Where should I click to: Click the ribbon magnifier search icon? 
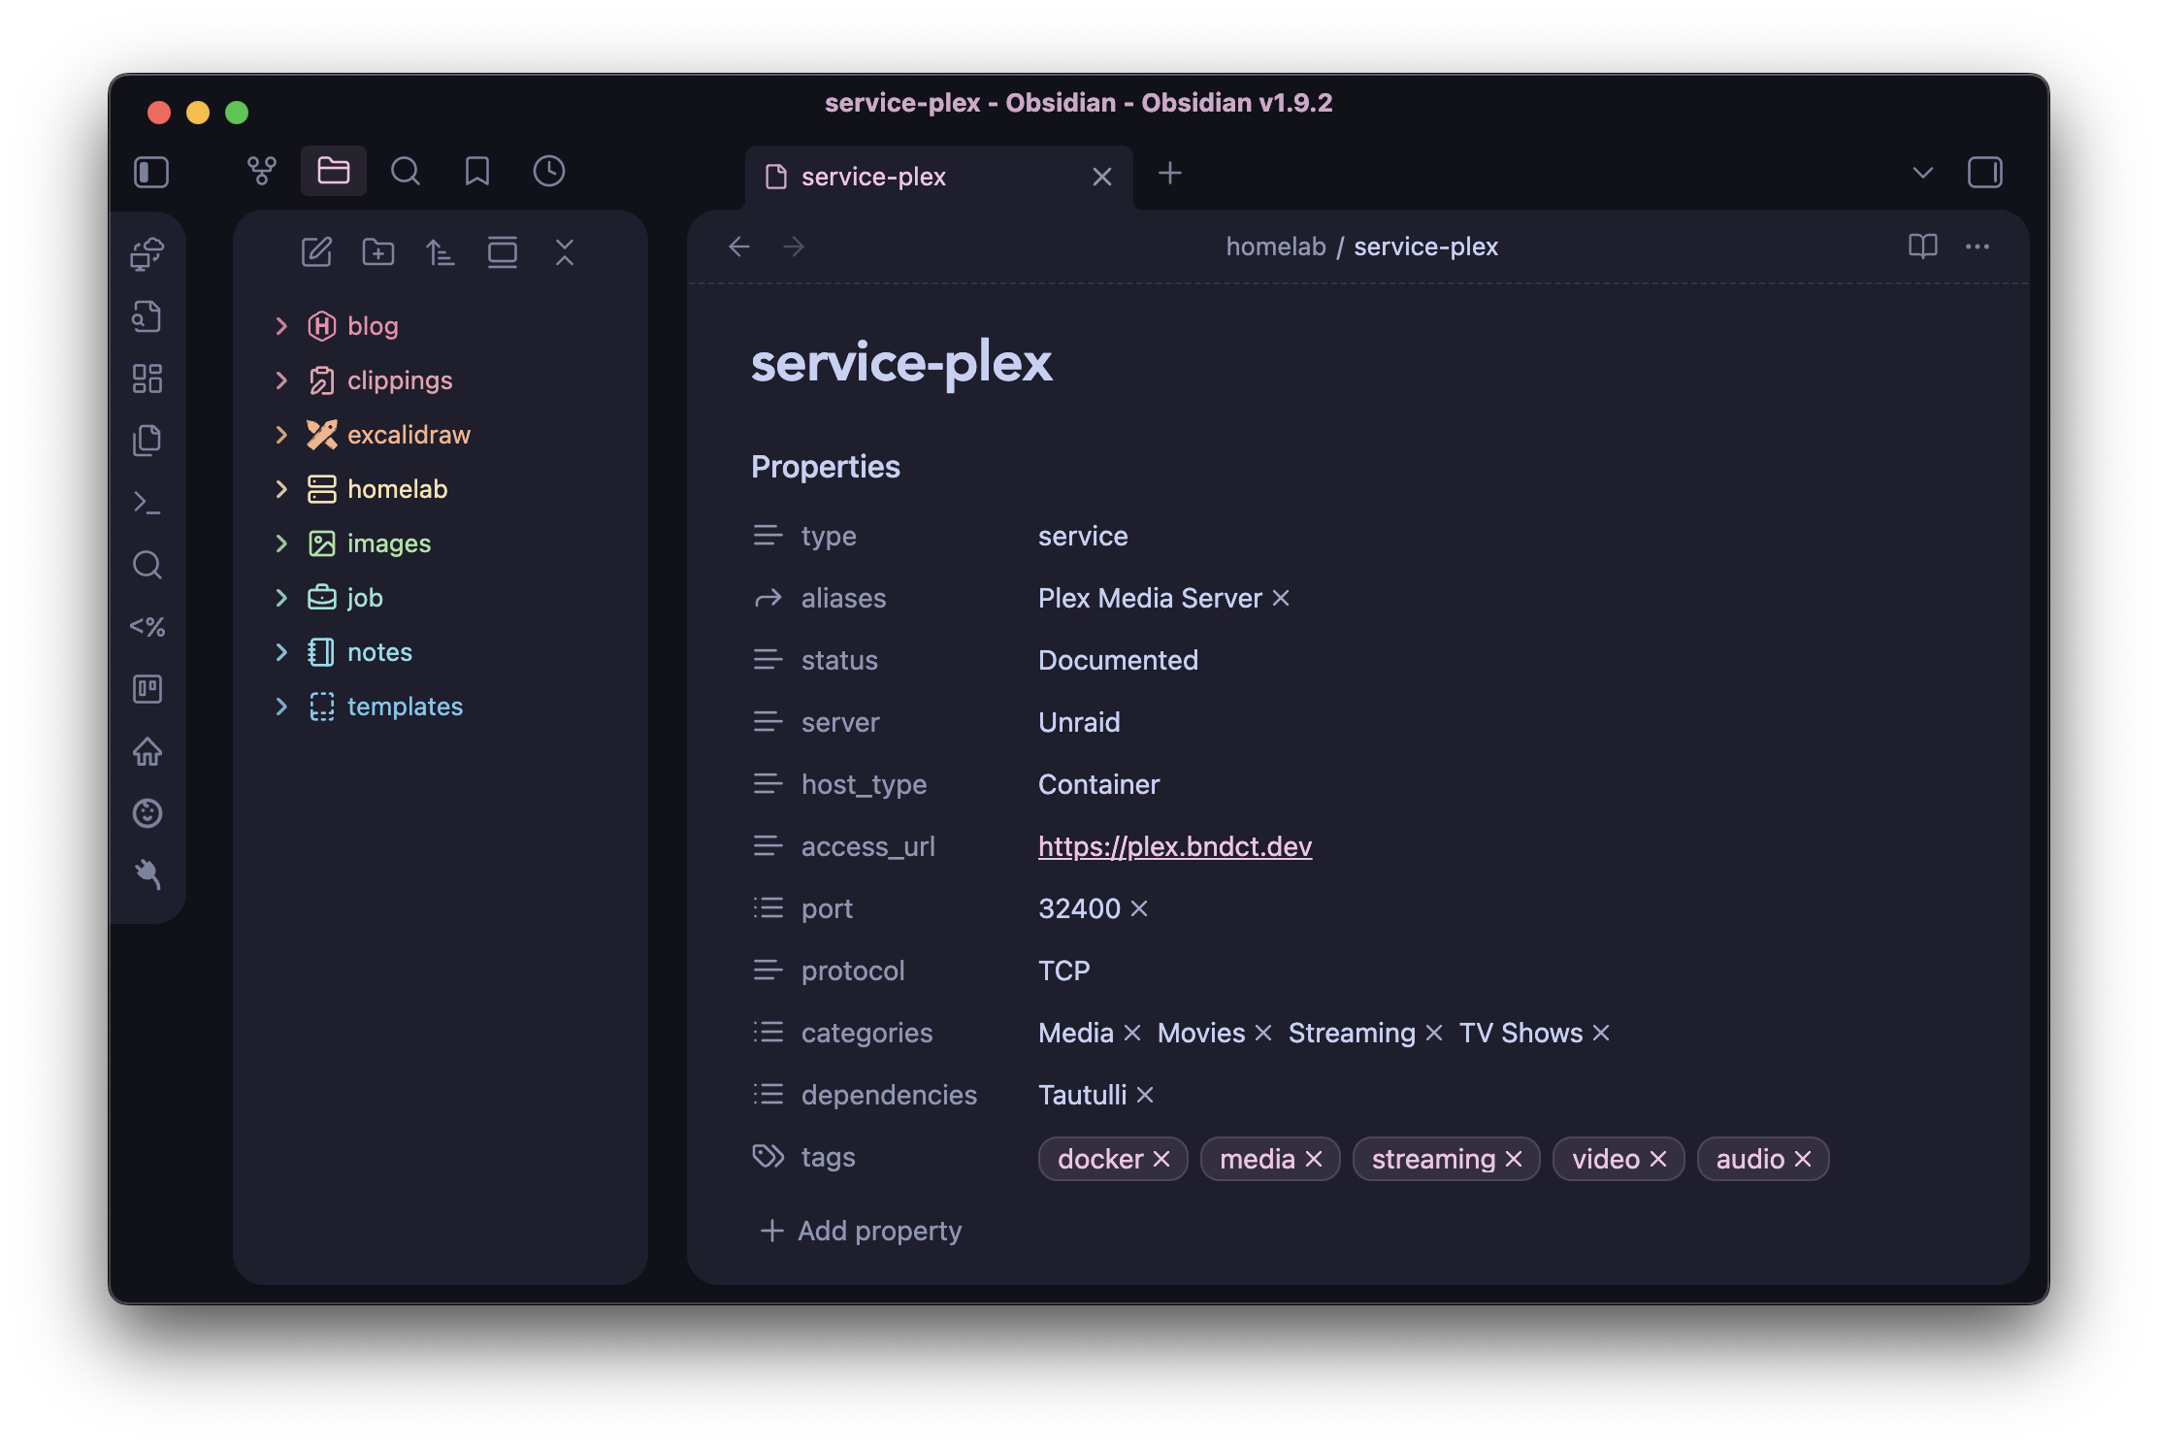147,565
